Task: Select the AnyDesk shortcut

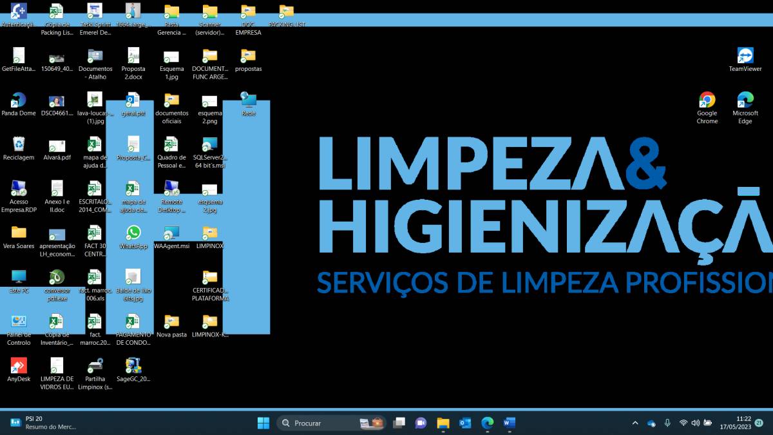Action: tap(19, 370)
